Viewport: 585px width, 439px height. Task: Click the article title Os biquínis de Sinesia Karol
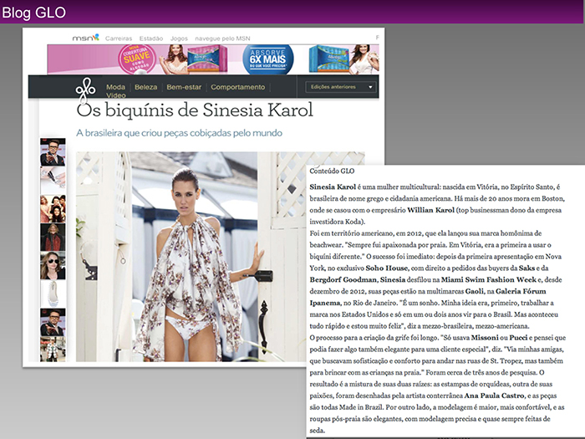click(195, 110)
